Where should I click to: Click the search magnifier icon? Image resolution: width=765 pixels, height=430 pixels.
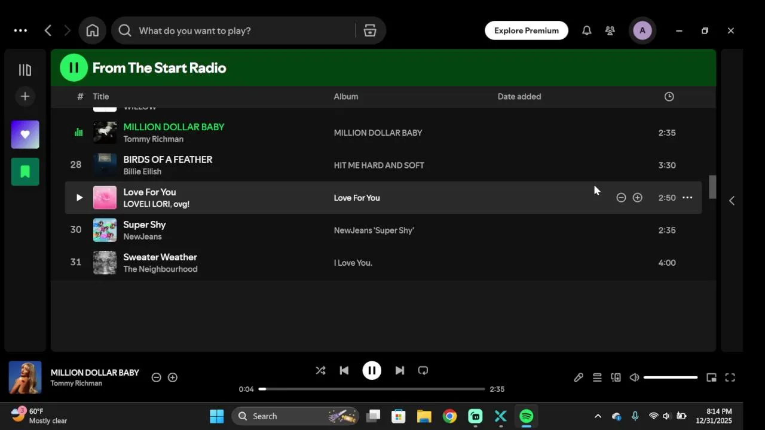[124, 30]
